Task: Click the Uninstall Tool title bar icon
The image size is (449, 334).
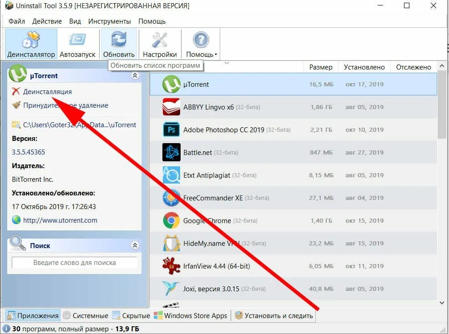Action: click(x=9, y=5)
